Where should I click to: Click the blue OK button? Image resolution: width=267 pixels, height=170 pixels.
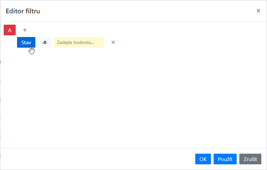pos(203,159)
